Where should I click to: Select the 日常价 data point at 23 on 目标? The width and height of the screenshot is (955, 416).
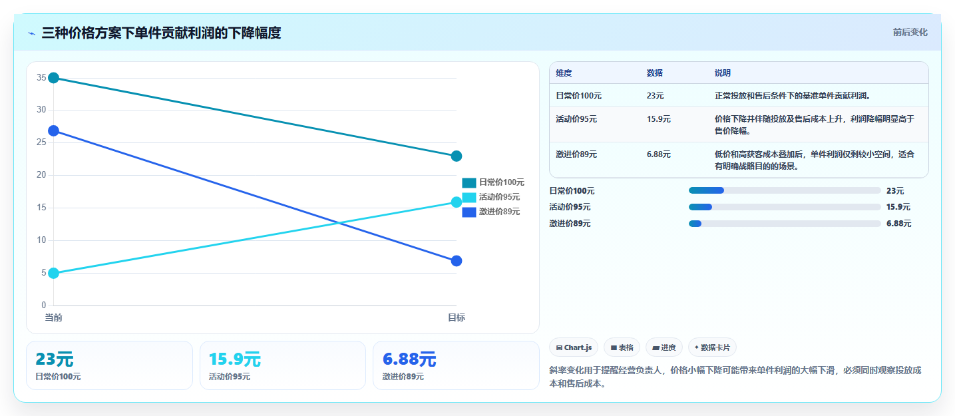[x=457, y=156]
